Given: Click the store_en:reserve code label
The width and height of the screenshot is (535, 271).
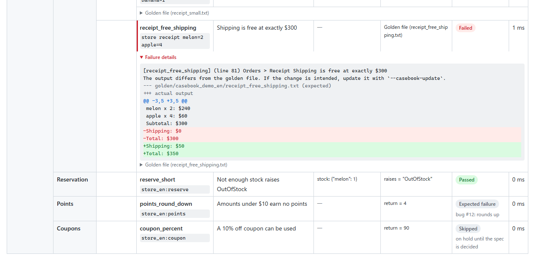Looking at the screenshot, I should click(175, 189).
